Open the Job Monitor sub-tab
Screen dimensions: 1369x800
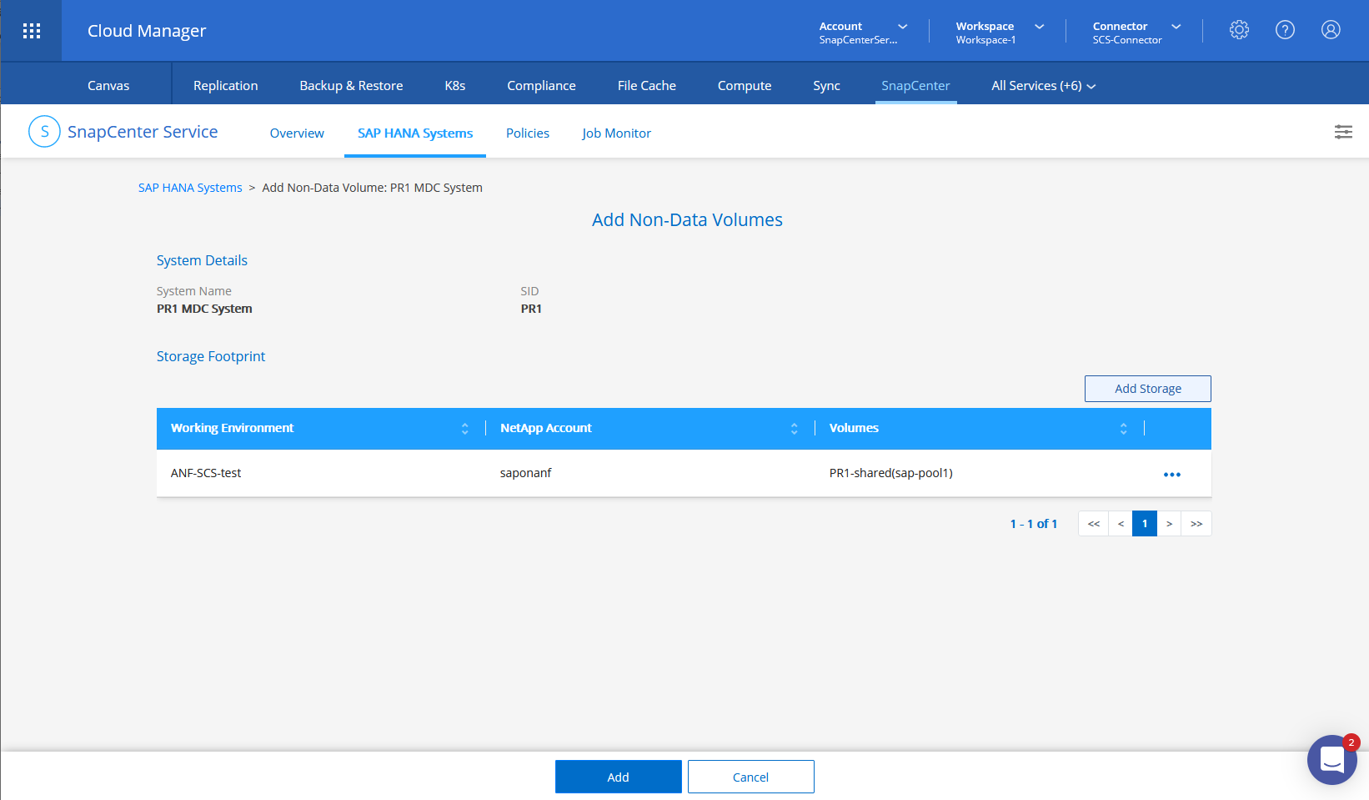click(x=616, y=133)
